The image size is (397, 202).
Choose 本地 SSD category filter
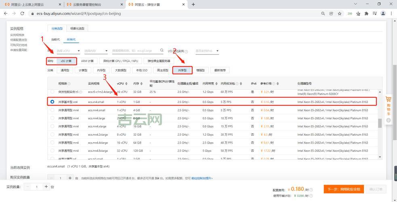point(142,70)
